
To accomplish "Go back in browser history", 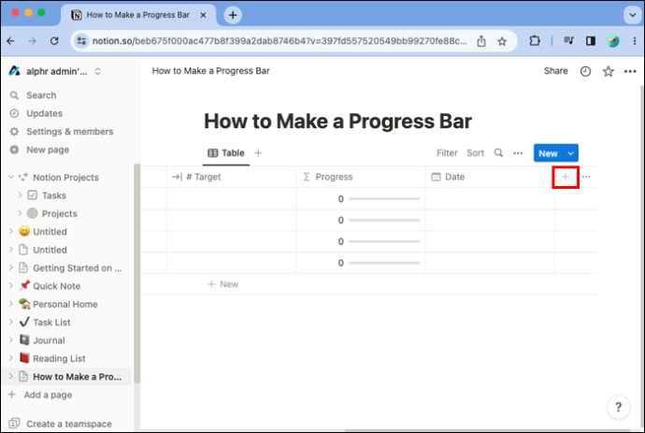I will (10, 41).
